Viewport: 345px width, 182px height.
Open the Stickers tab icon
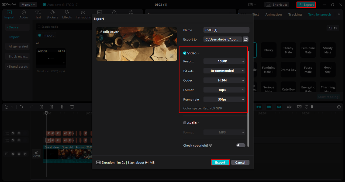point(52,15)
